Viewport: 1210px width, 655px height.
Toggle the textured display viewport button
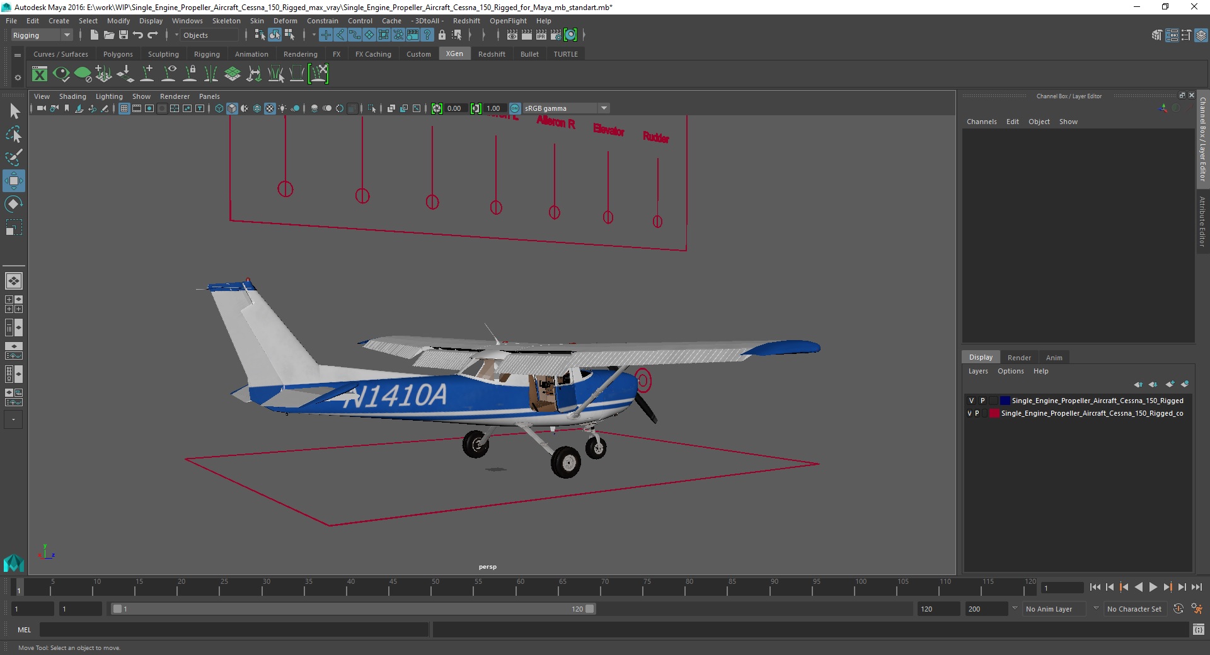click(x=270, y=108)
